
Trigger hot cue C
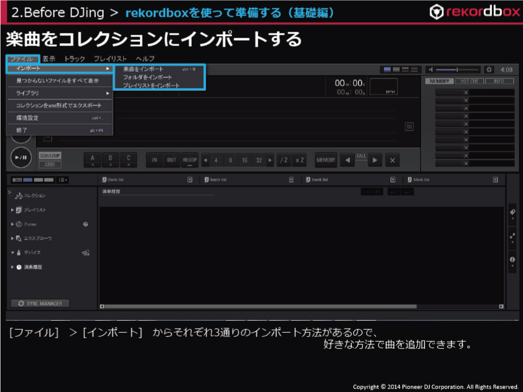128,160
